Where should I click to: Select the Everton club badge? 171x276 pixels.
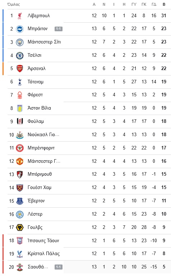(20, 201)
